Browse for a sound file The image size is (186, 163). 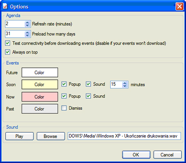[51, 136]
